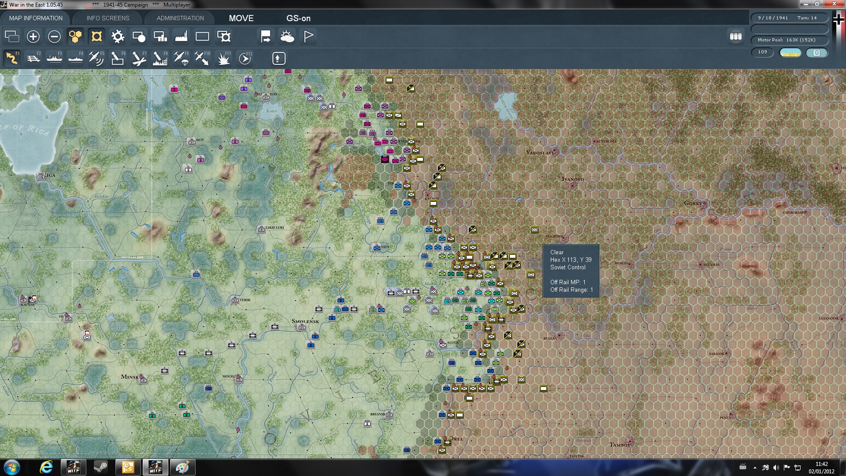
Task: Open the volume control in tray
Action: pos(776,468)
